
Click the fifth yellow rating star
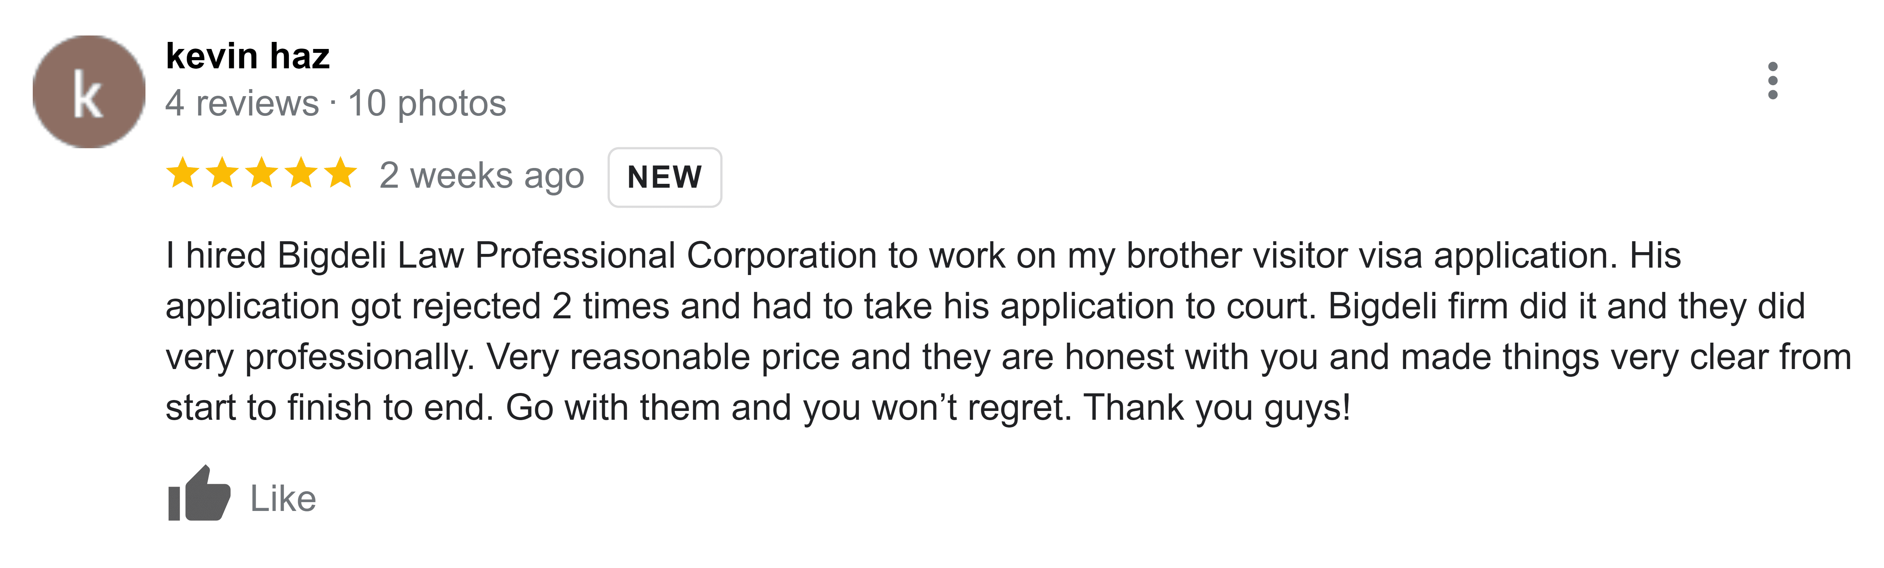[x=341, y=174]
